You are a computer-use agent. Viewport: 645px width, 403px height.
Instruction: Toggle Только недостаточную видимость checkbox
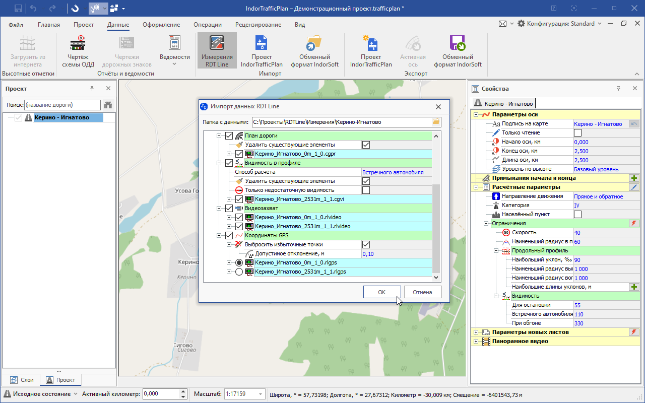click(x=366, y=190)
